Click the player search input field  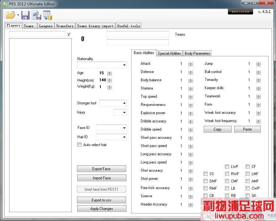click(37, 34)
